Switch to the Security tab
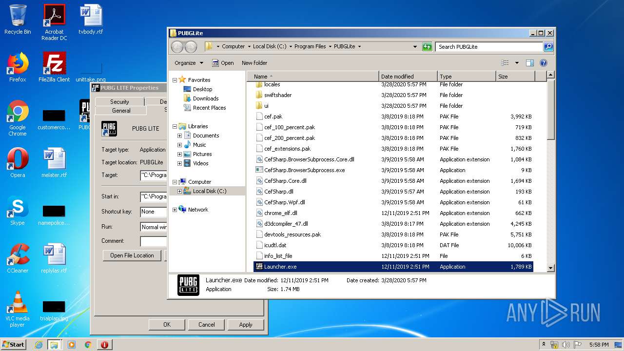The height and width of the screenshot is (351, 624). tap(119, 101)
